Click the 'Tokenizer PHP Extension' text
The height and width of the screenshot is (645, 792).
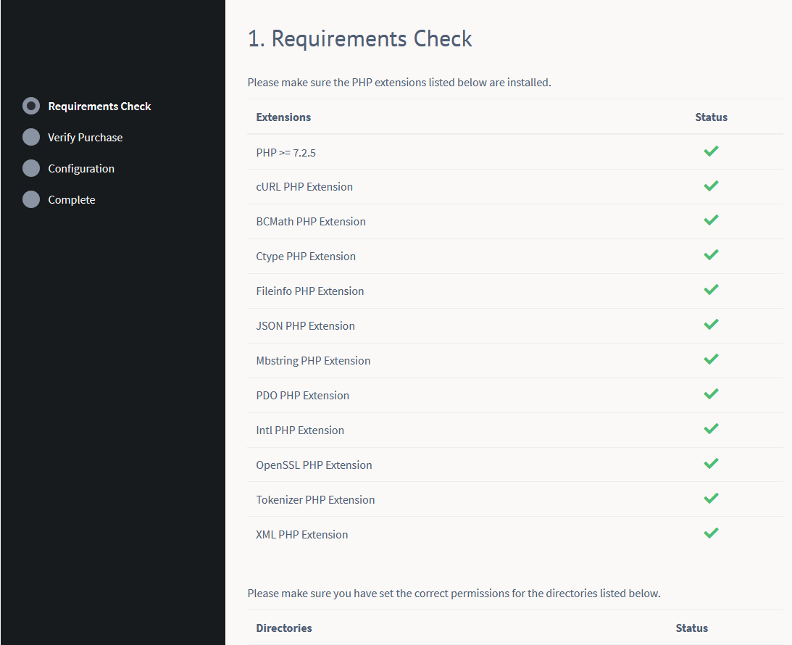coord(315,500)
